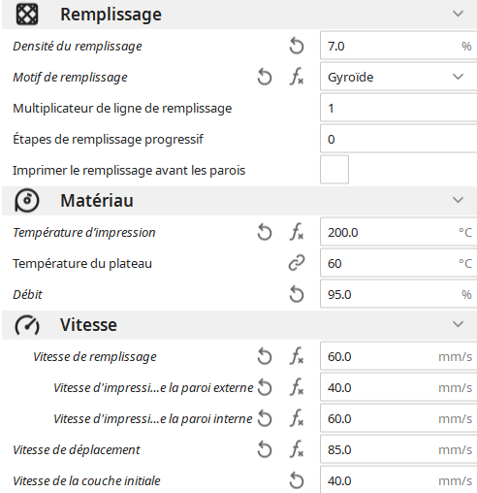Collapse the Matériau section
This screenshot has width=477, height=493.
click(458, 200)
